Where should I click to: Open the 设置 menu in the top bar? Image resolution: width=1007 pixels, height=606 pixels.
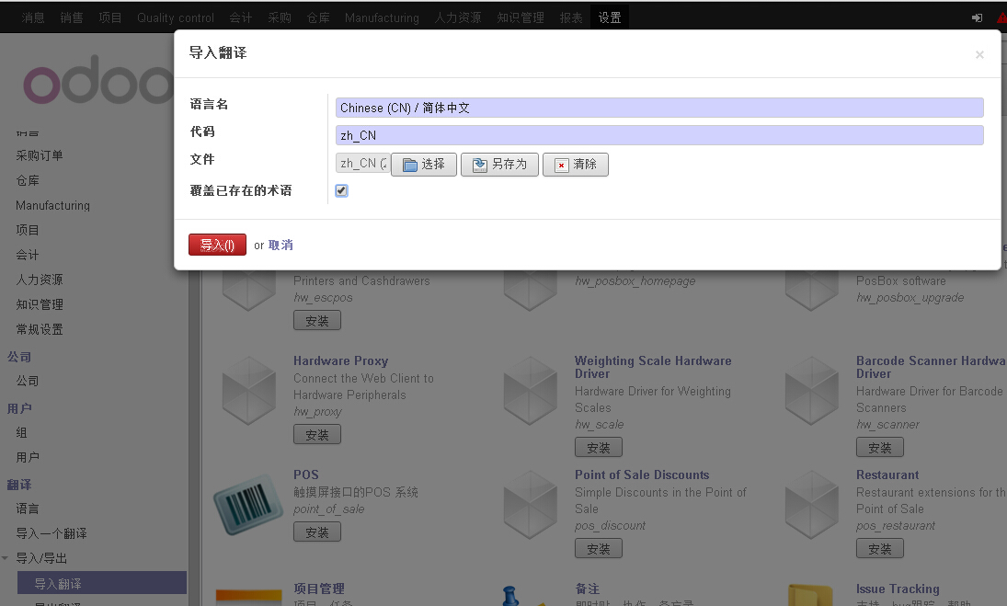(x=610, y=17)
